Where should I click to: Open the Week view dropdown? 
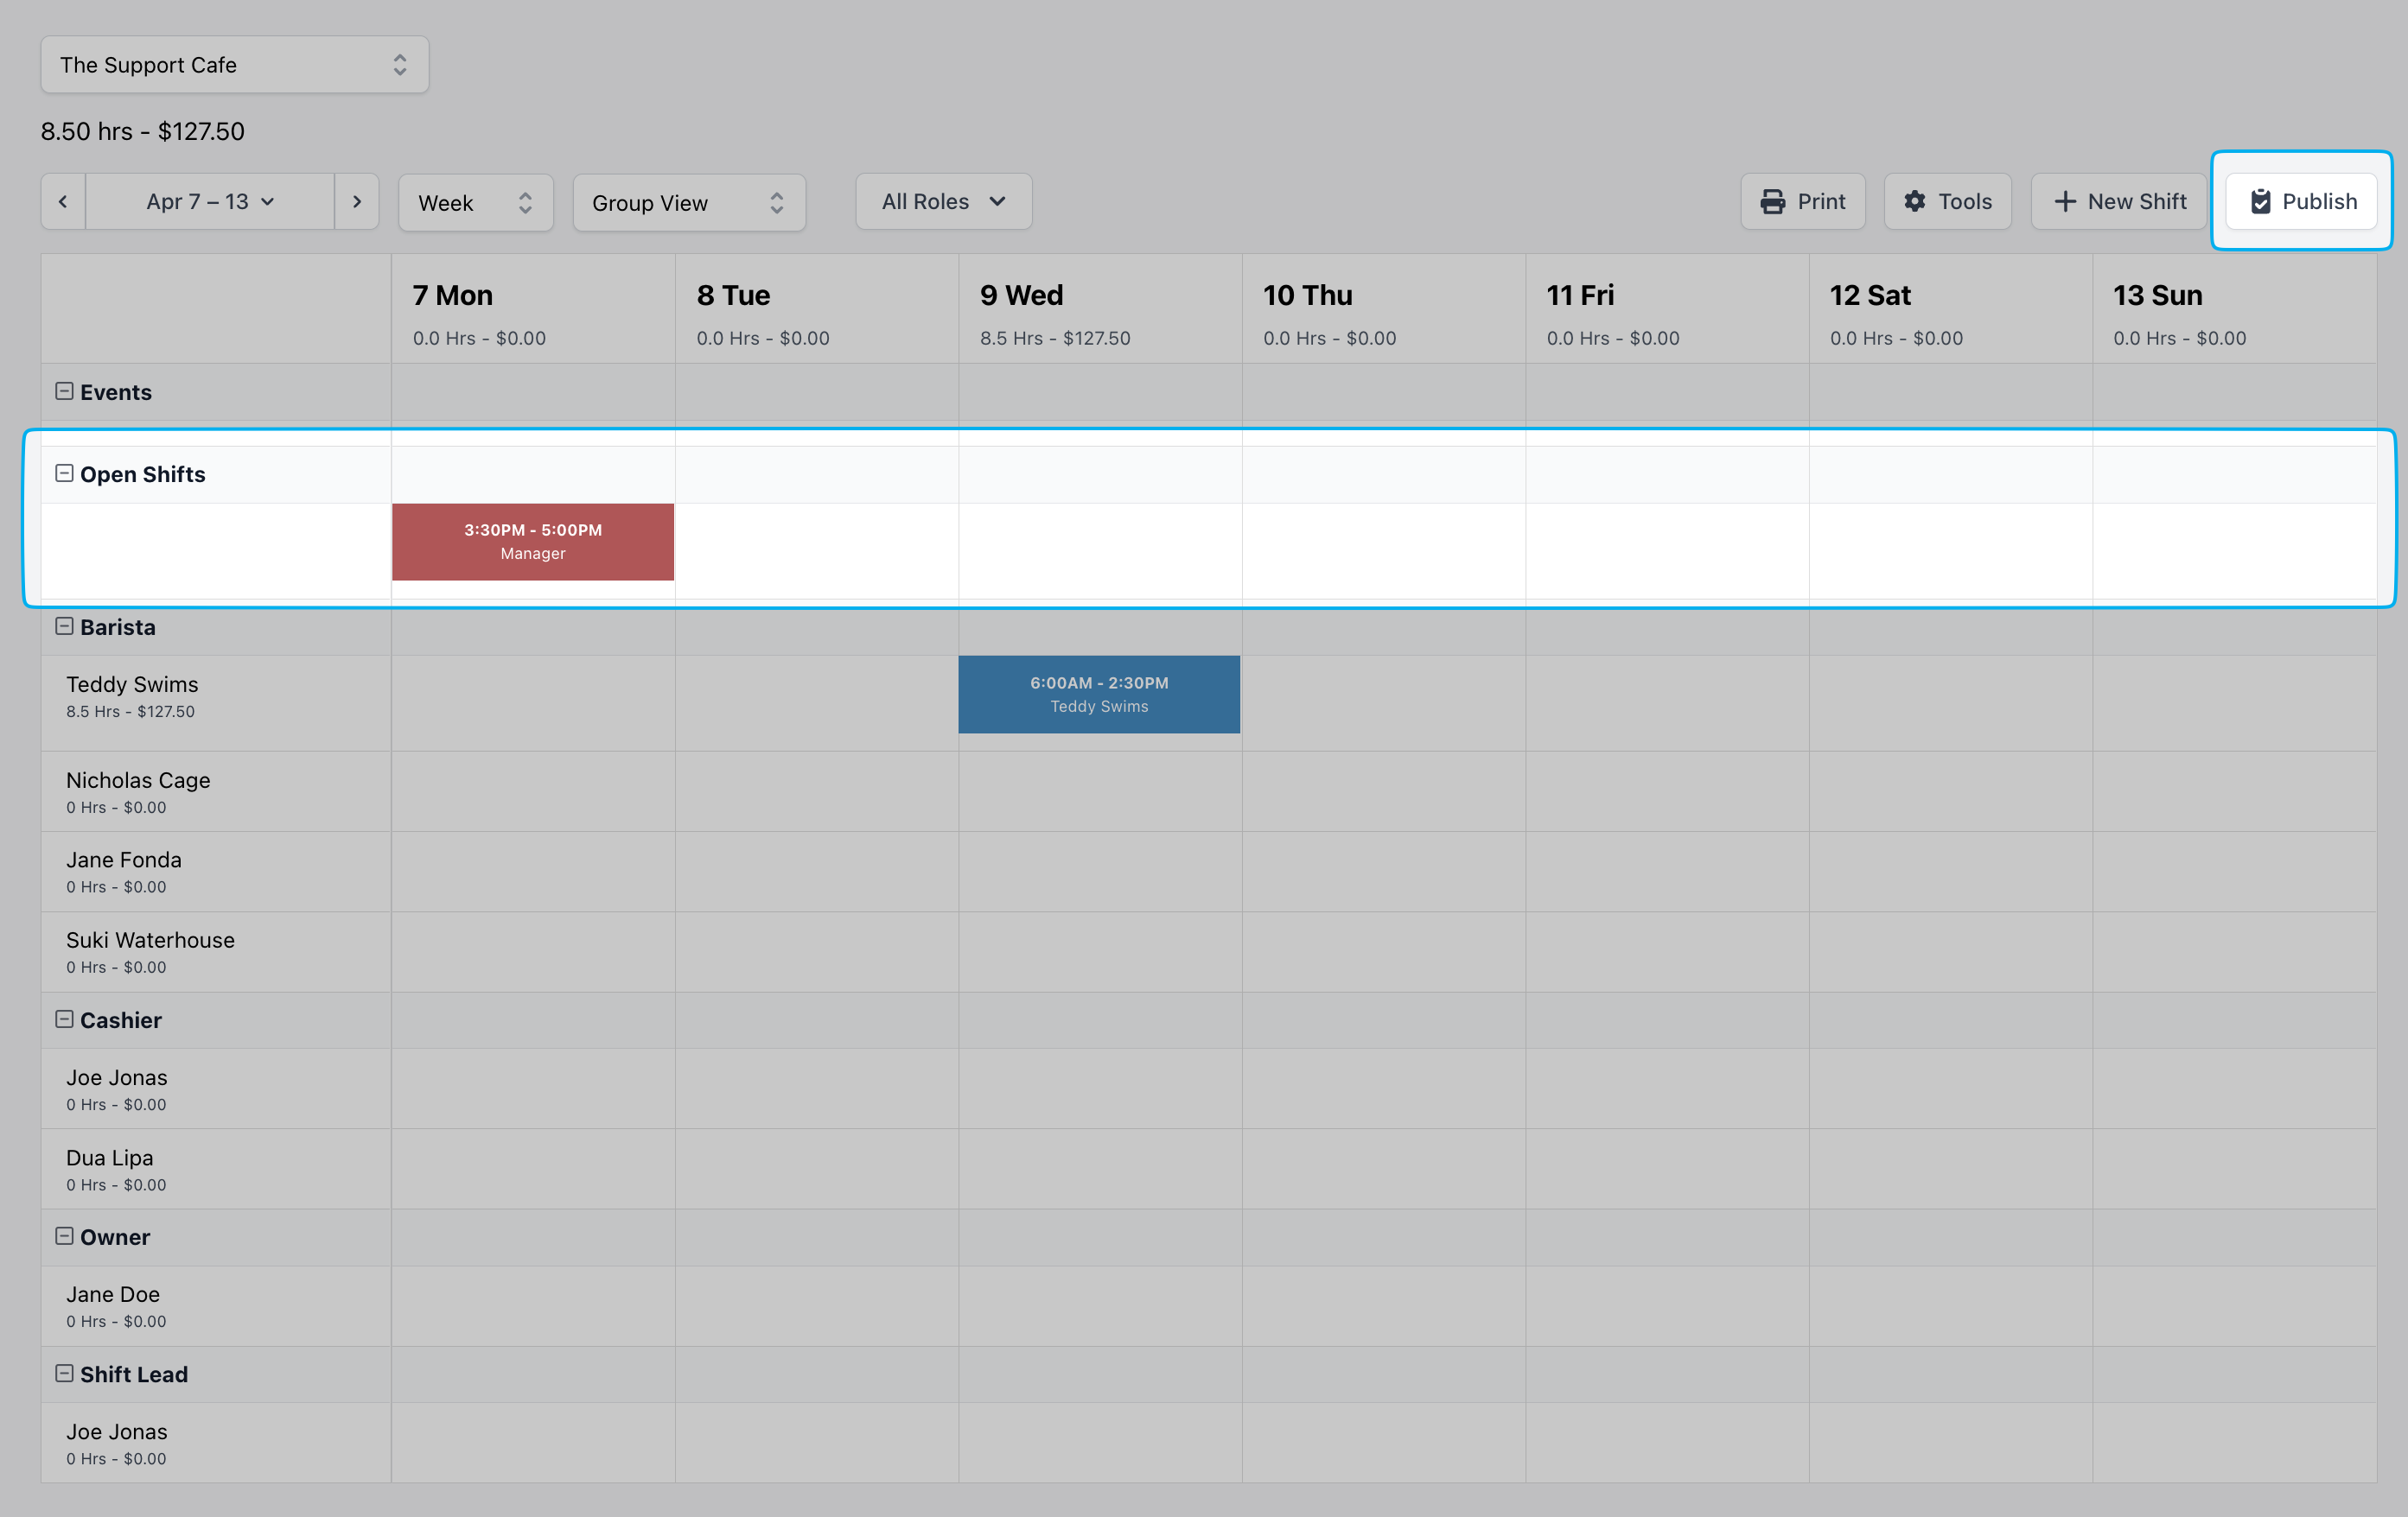pos(475,203)
